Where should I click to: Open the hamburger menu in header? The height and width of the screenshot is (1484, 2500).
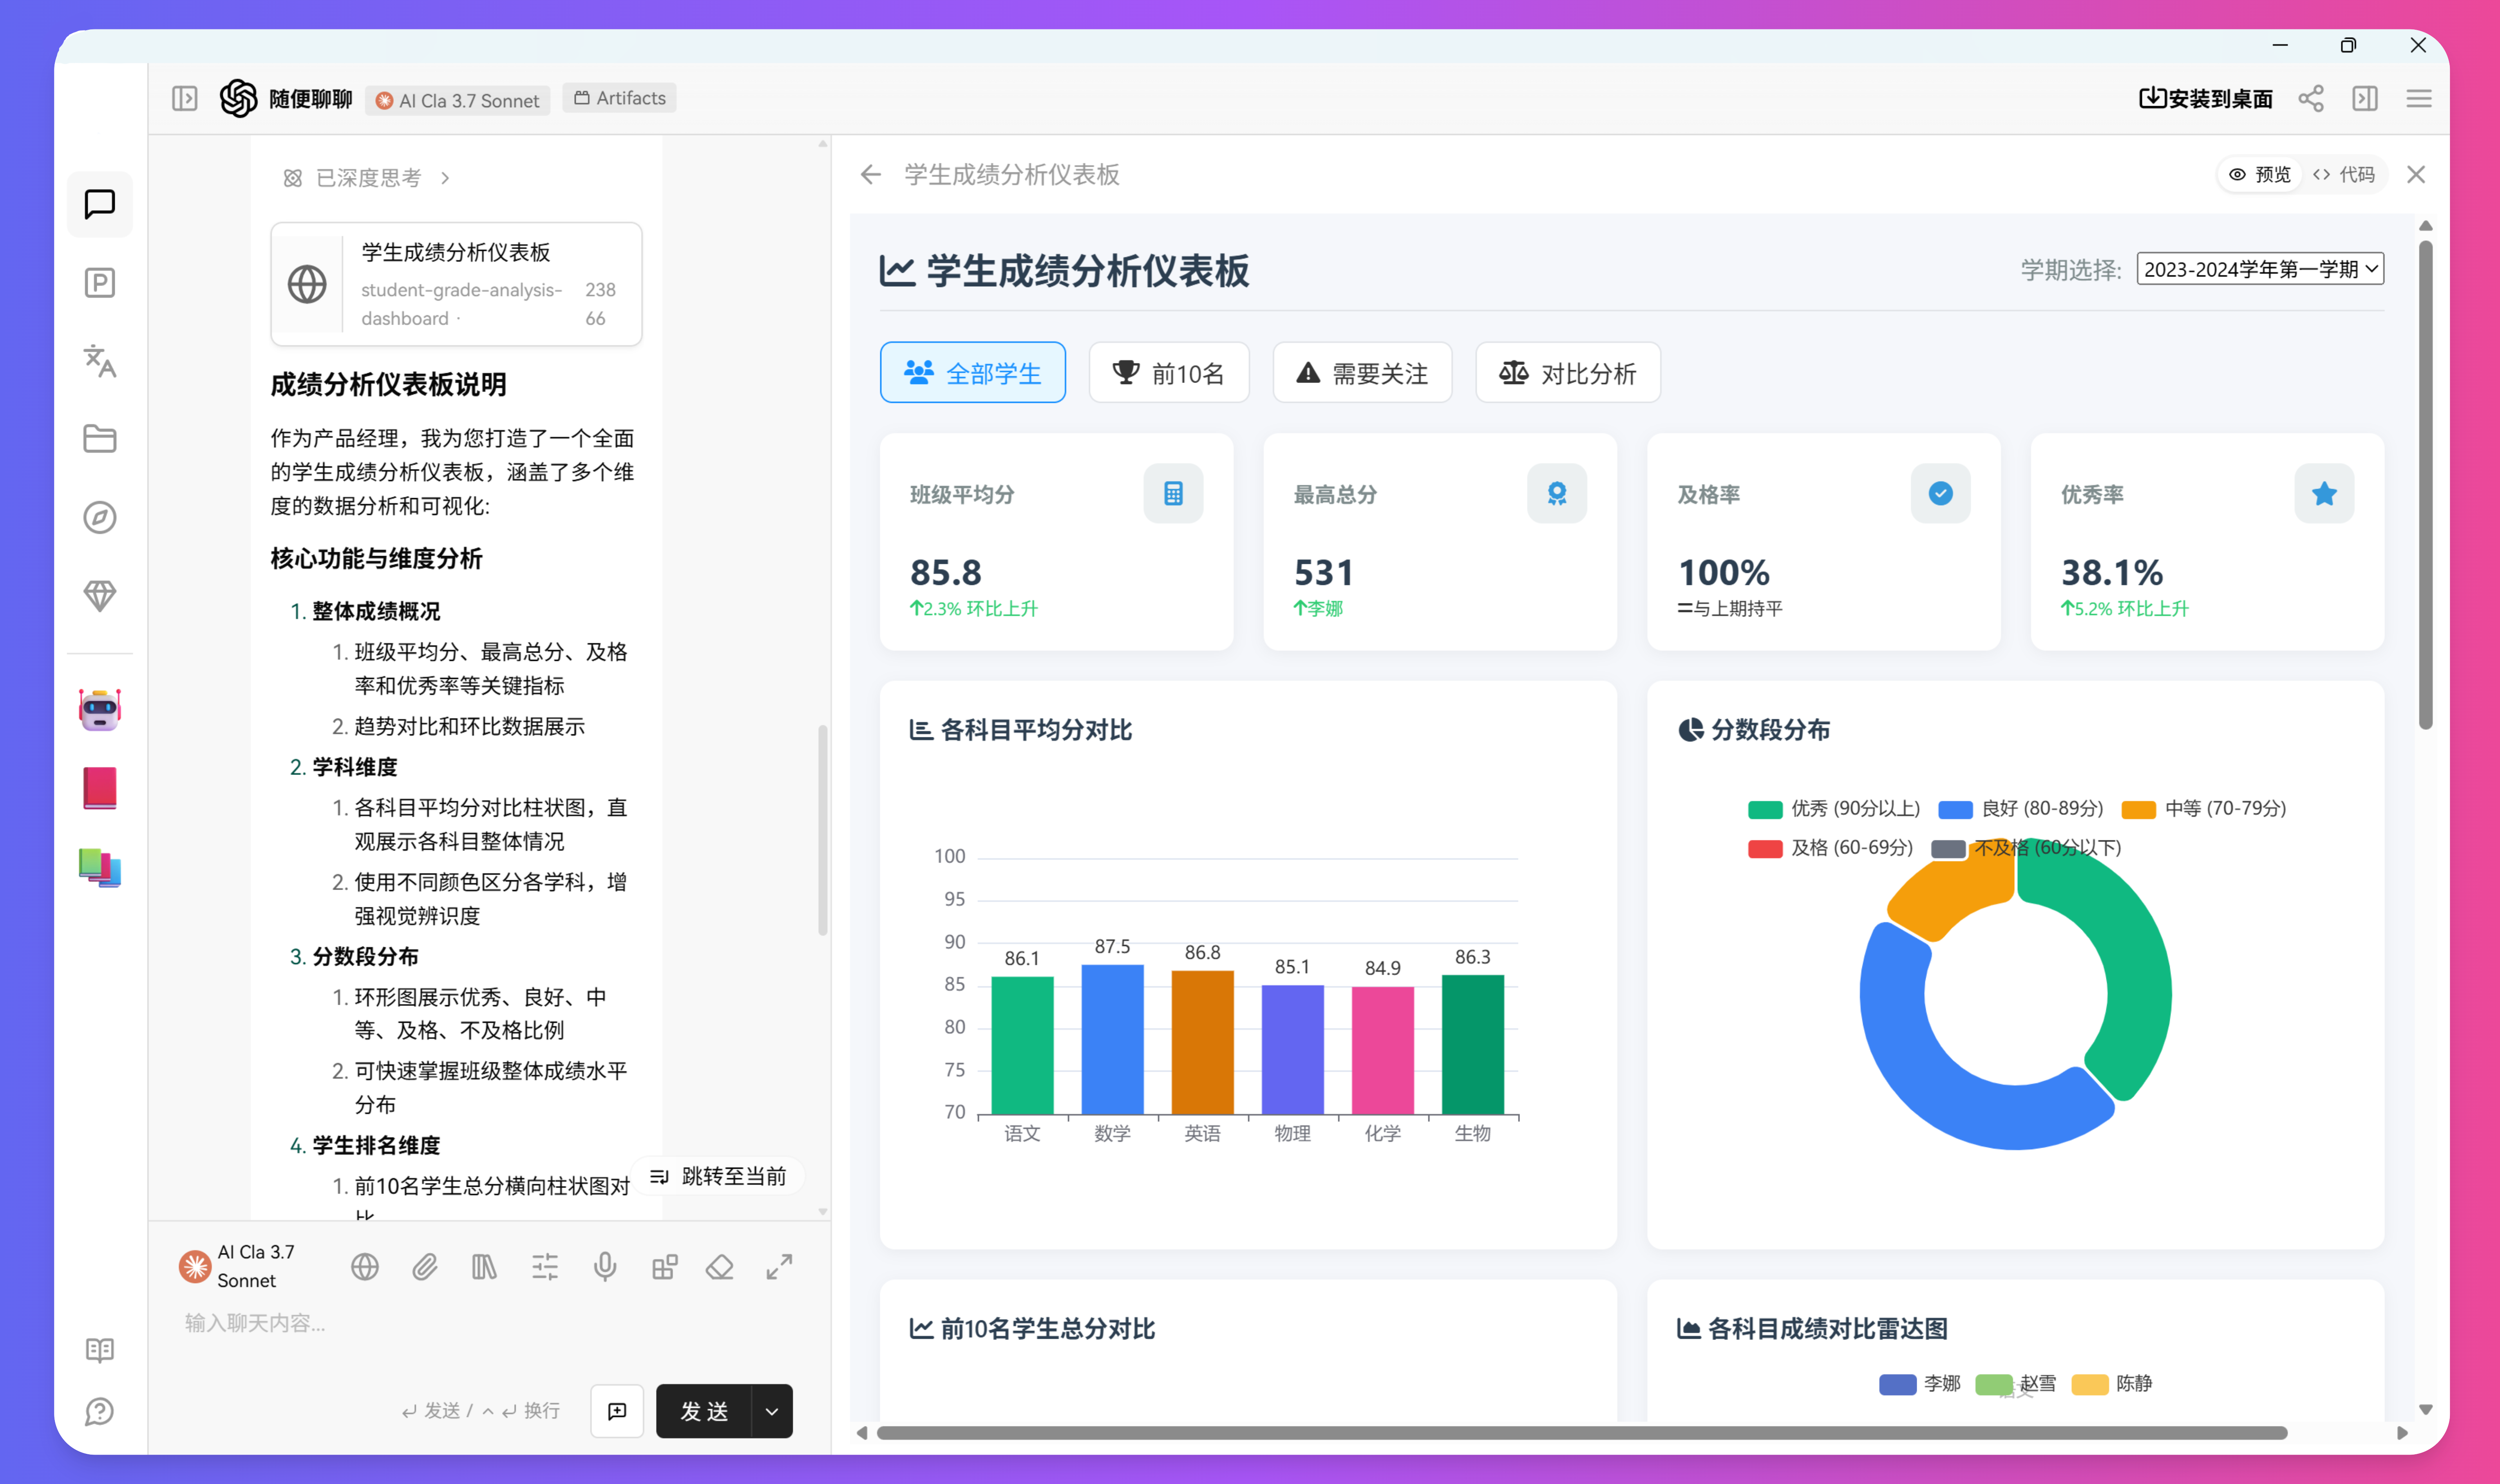point(2419,98)
